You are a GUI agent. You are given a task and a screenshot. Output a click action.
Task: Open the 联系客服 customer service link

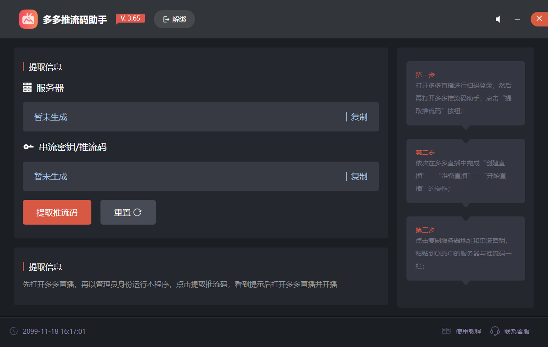click(x=517, y=331)
